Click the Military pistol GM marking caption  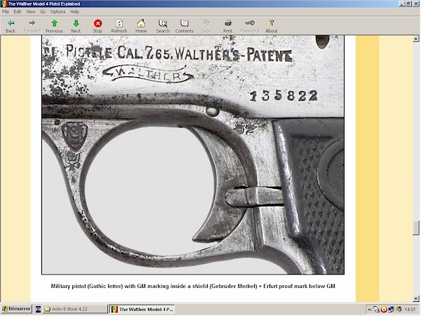(x=193, y=287)
